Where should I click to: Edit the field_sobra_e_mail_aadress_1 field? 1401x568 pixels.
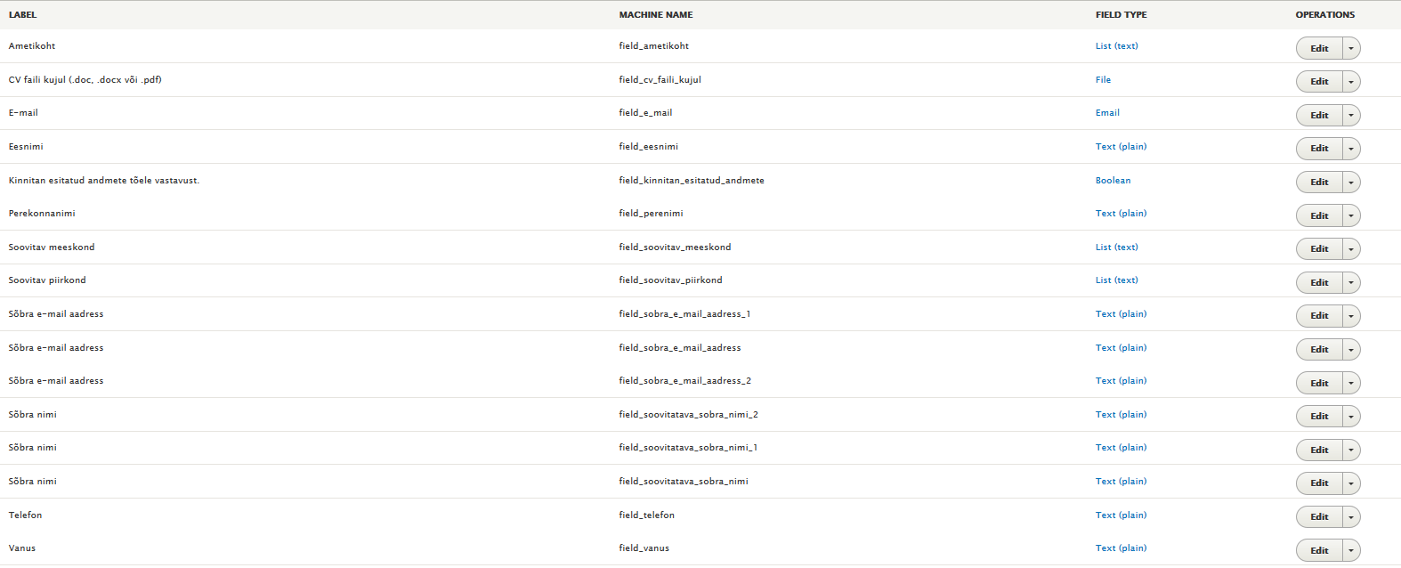coord(1318,316)
